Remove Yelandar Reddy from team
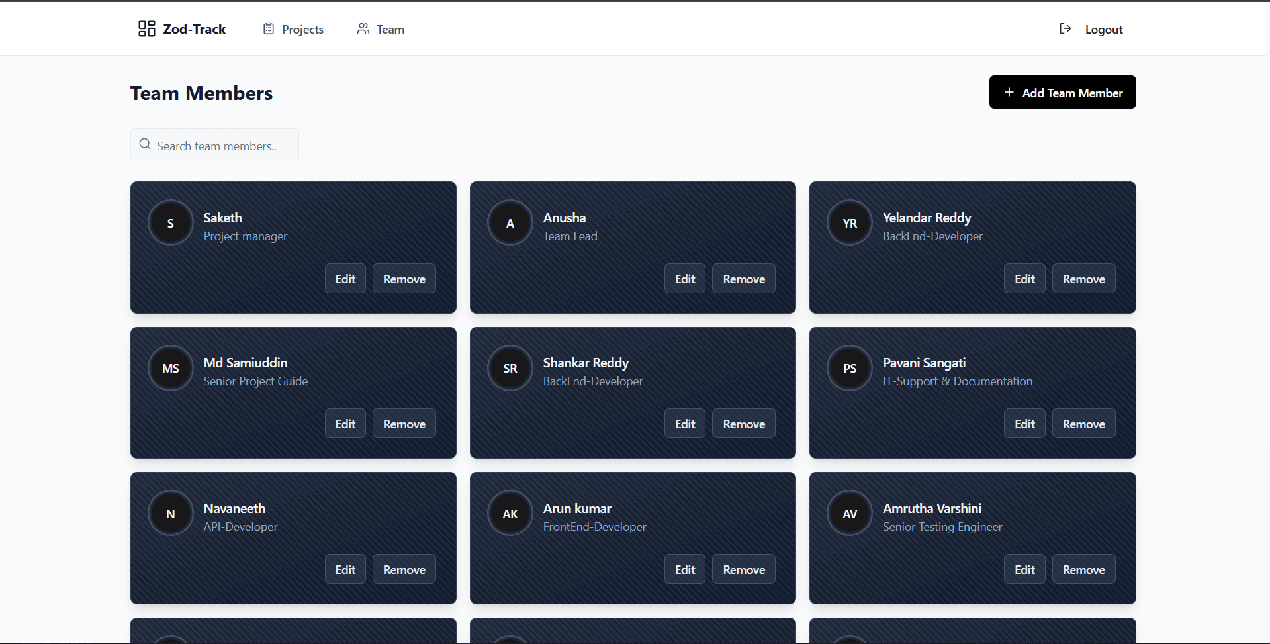 [1083, 279]
